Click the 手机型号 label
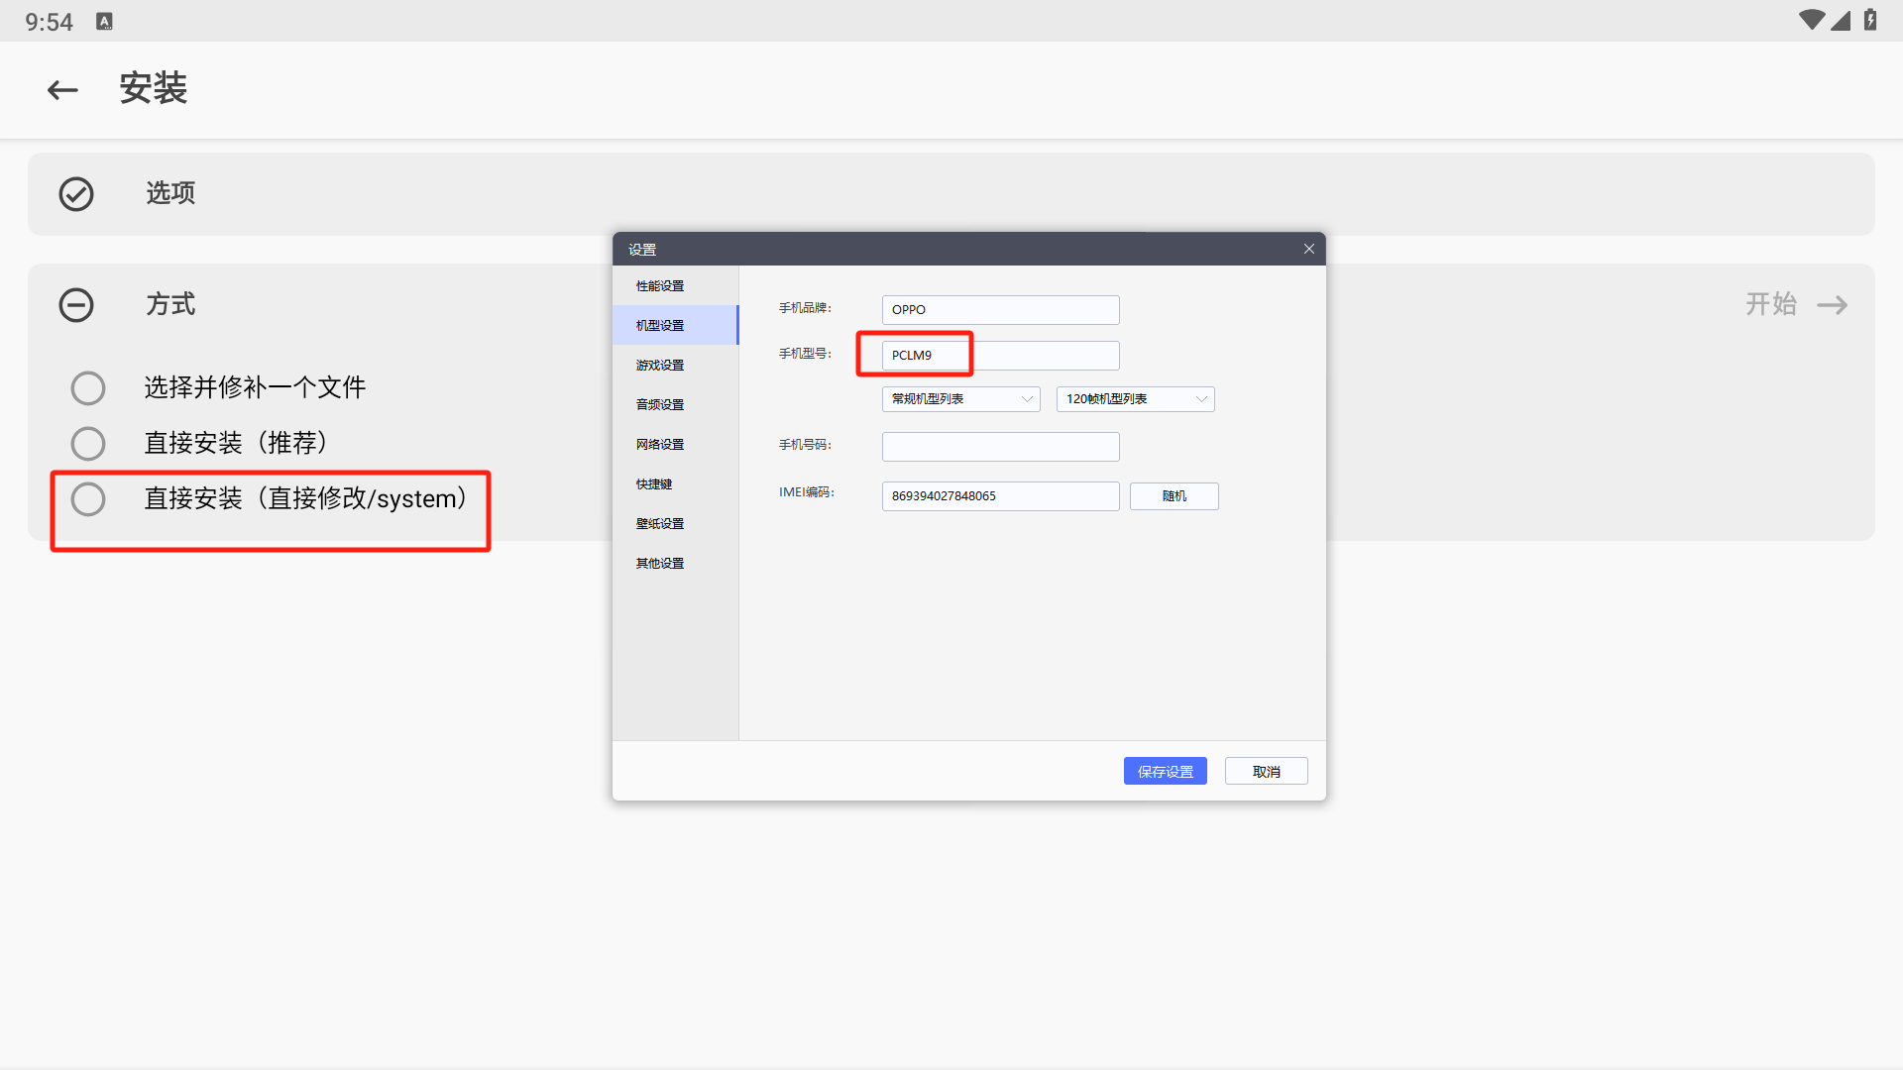The height and width of the screenshot is (1070, 1903). point(805,354)
